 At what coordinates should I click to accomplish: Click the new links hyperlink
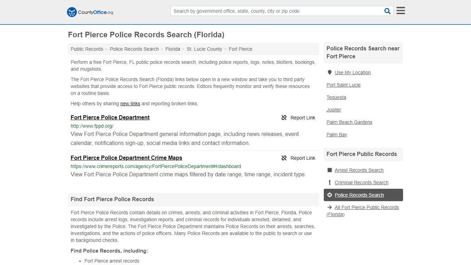[x=130, y=104]
